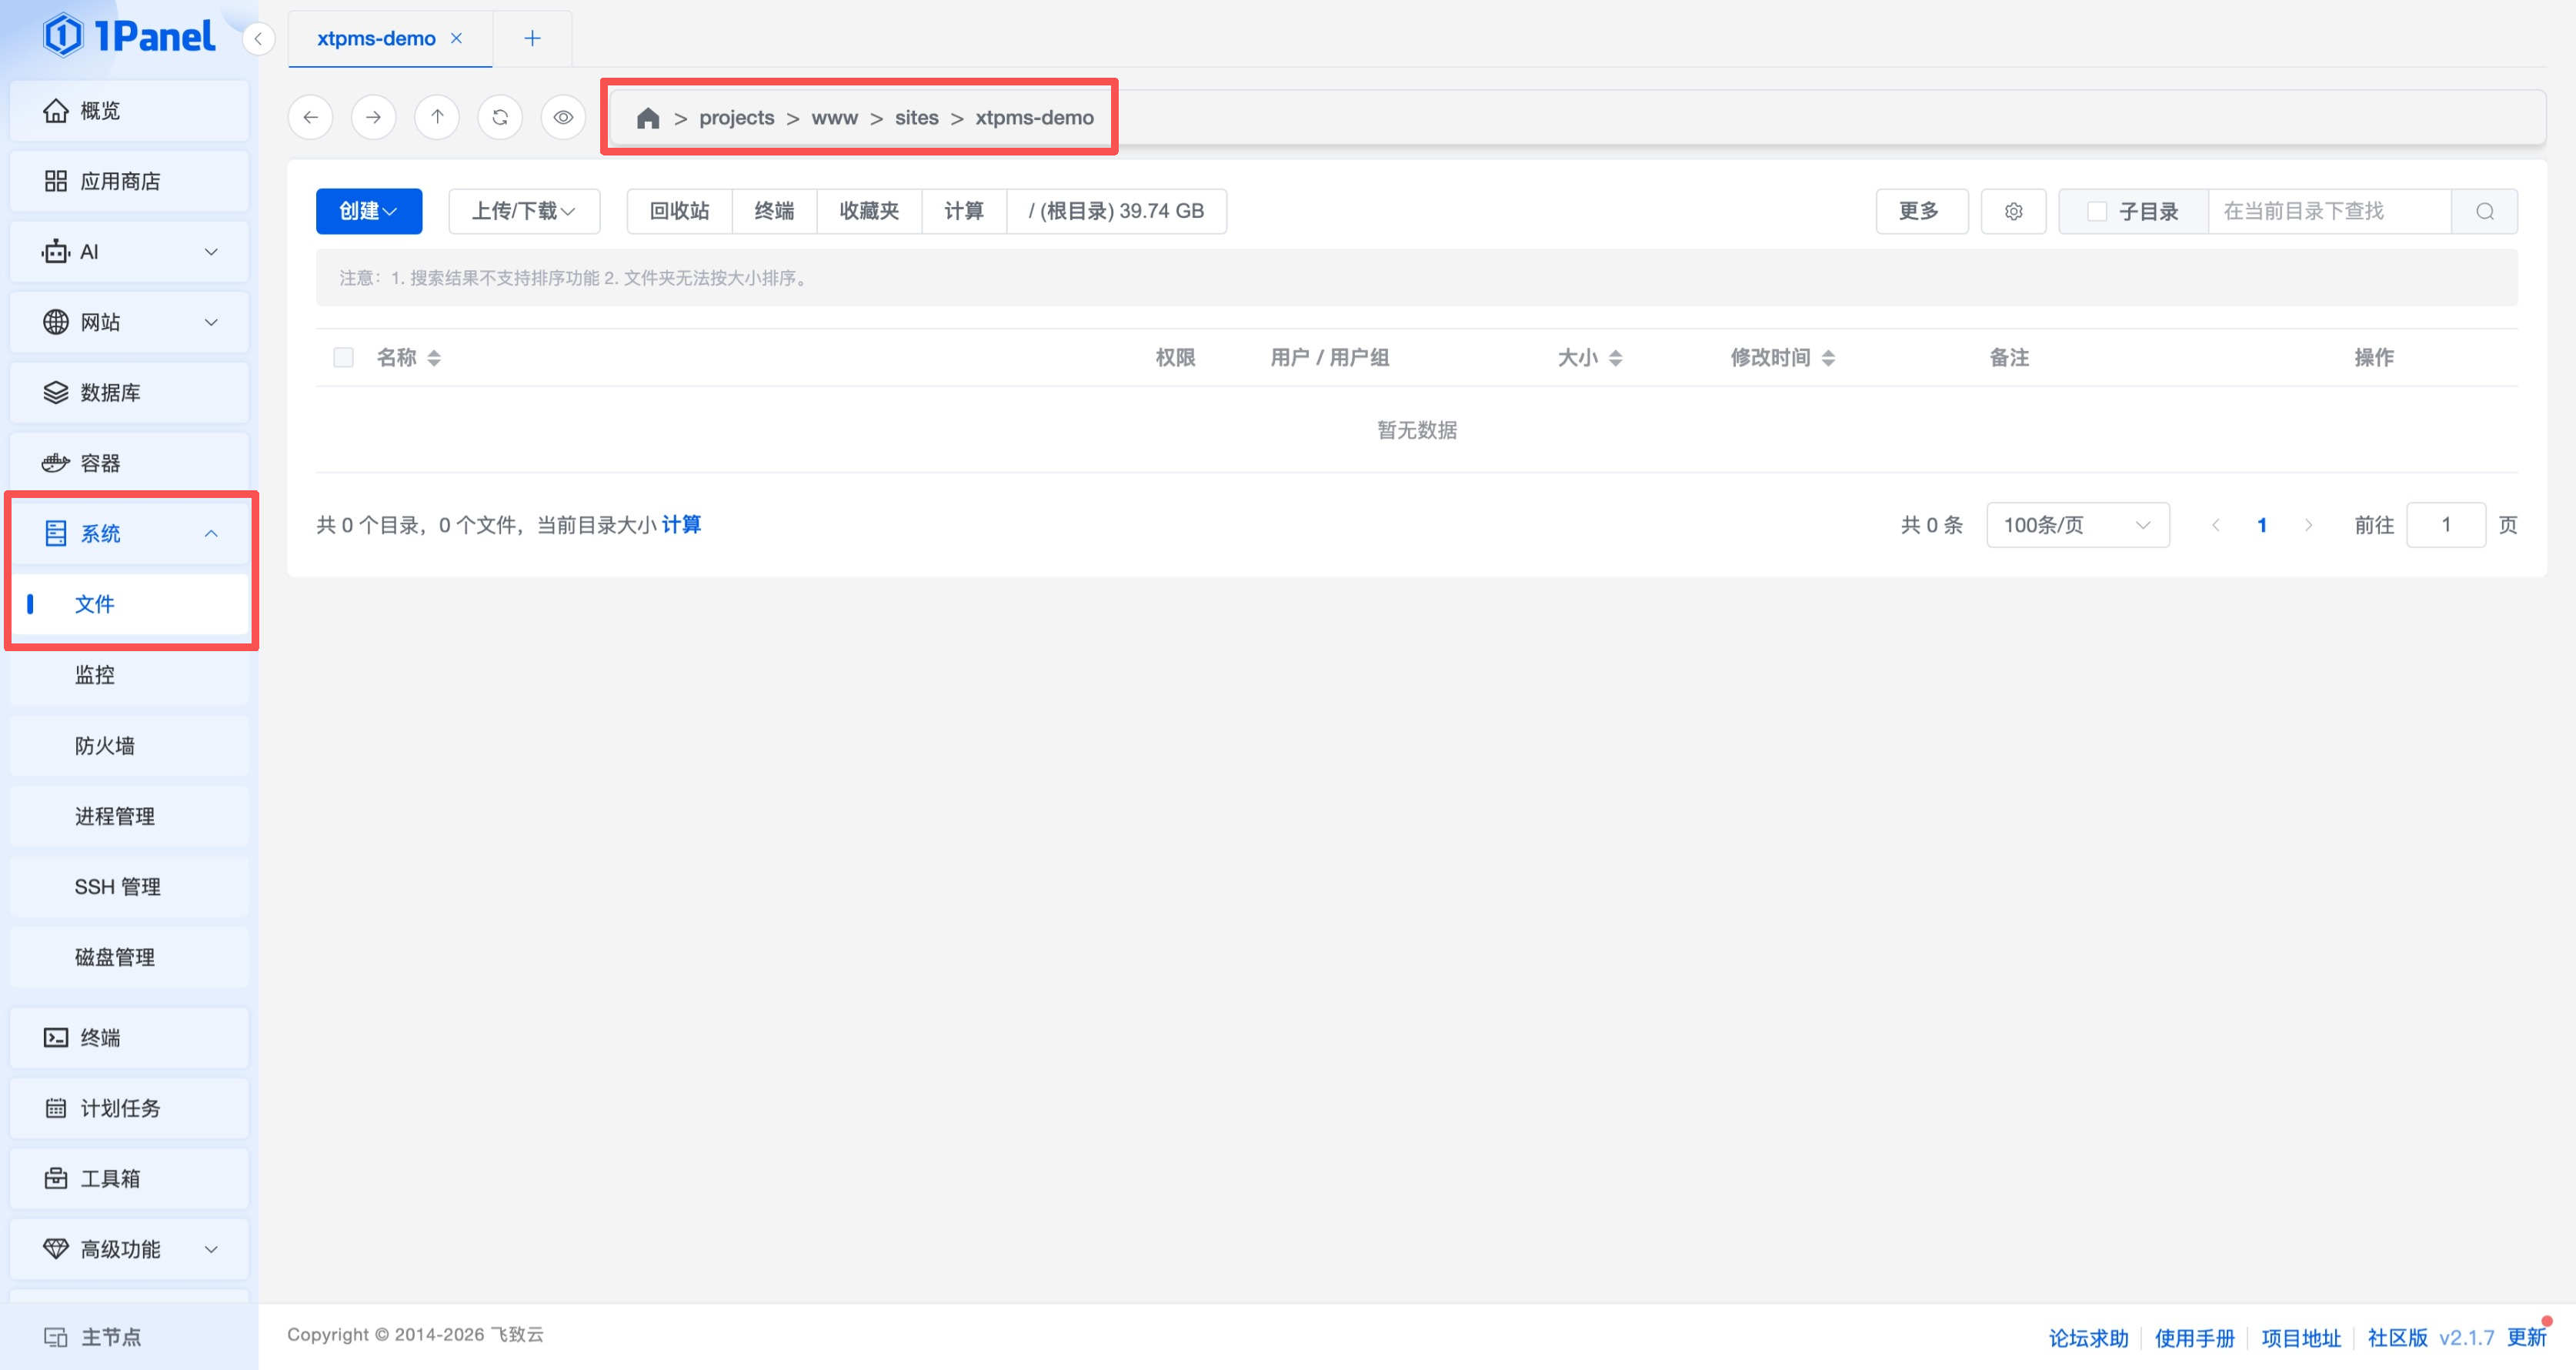Click the 1Panel logo
2576x1370 pixels.
(129, 36)
